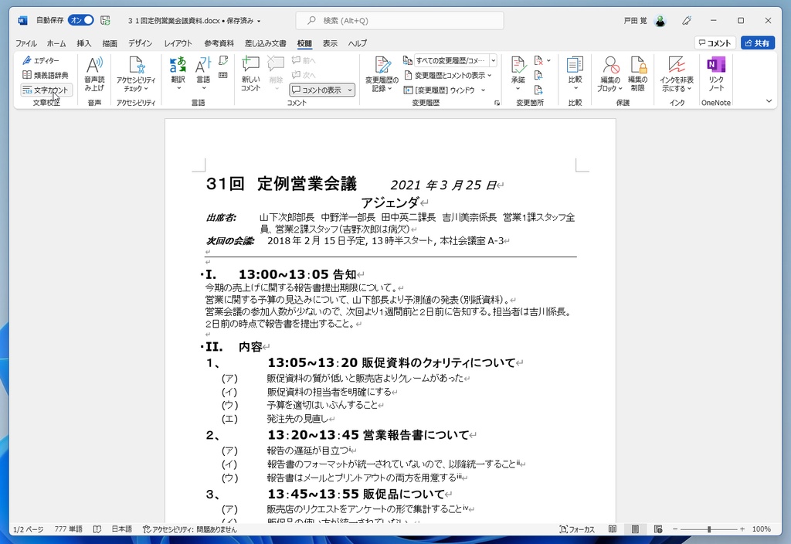This screenshot has height=544, width=791.
Task: Go to next change icon
Action: click(538, 90)
